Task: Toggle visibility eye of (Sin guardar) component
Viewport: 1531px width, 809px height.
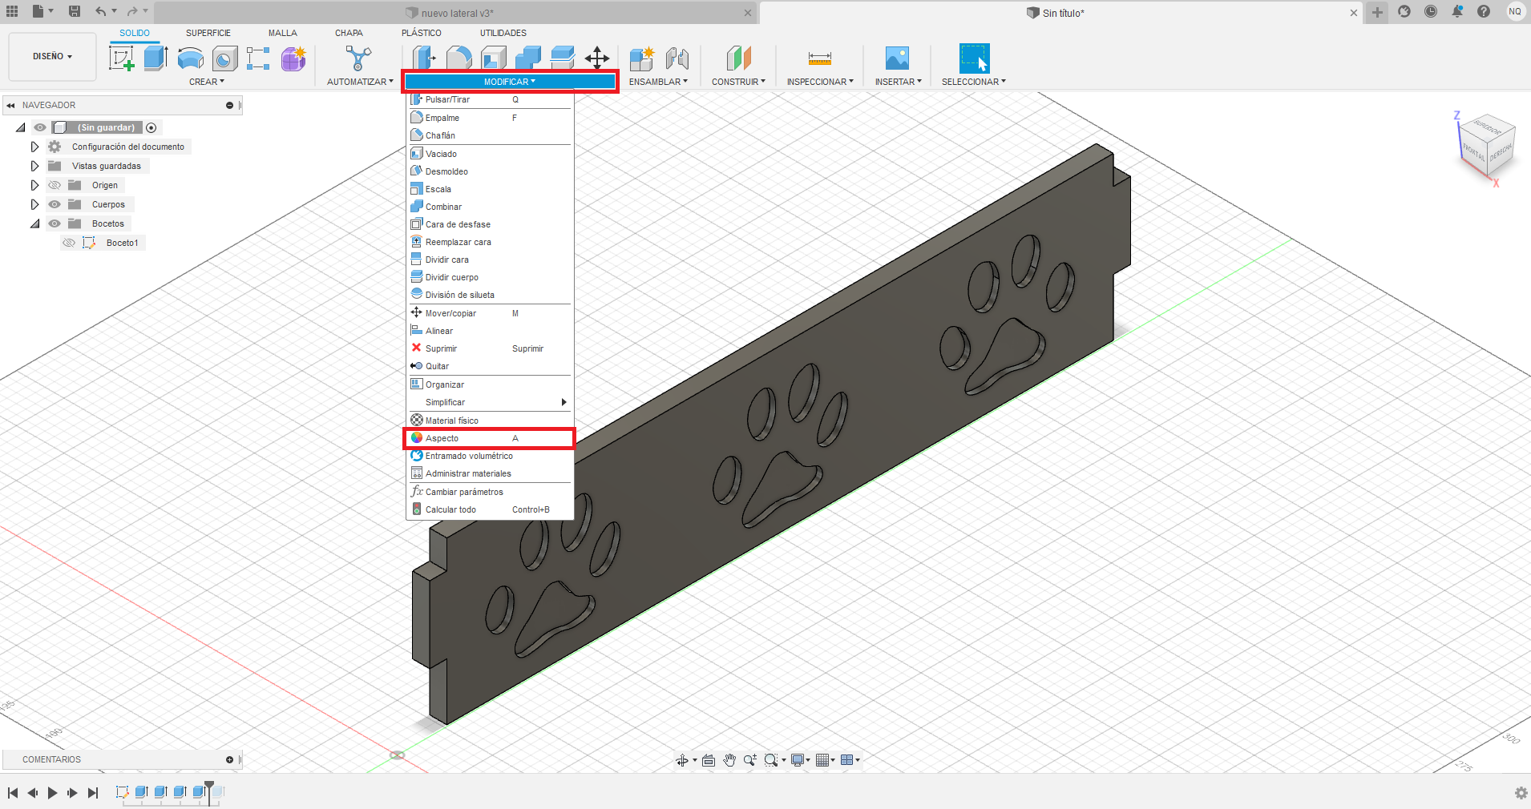Action: point(40,127)
